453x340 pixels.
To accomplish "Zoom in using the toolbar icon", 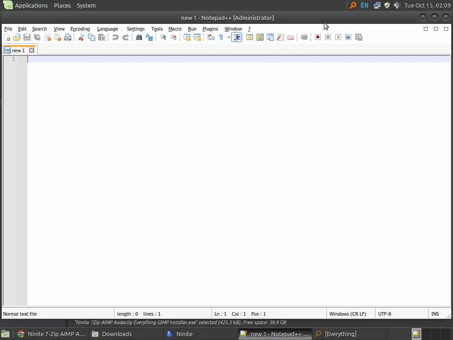I will 163,37.
